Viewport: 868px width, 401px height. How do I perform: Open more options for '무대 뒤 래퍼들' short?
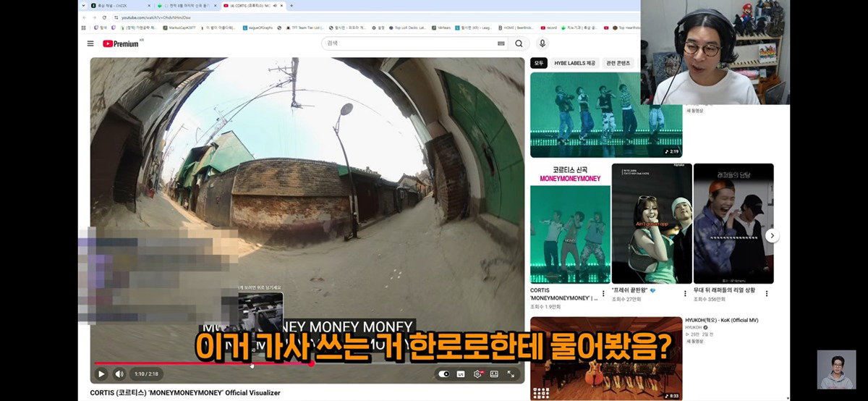tap(767, 293)
